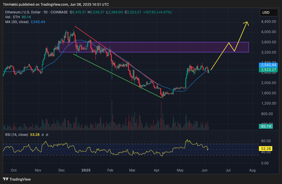The width and height of the screenshot is (282, 184).
Task: Click the second ø icon in RSI legend
Action: 48,134
